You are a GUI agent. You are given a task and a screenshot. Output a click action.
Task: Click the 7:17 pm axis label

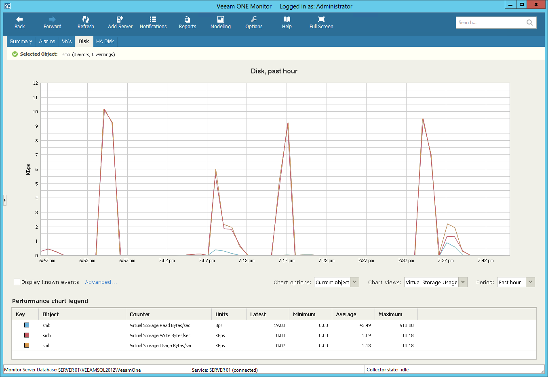(x=287, y=260)
